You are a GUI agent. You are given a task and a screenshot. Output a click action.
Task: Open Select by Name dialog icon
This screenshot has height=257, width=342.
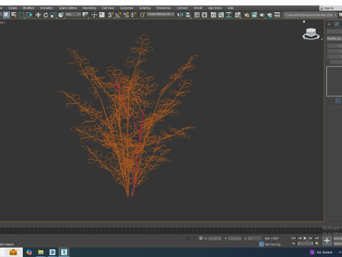pos(14,15)
